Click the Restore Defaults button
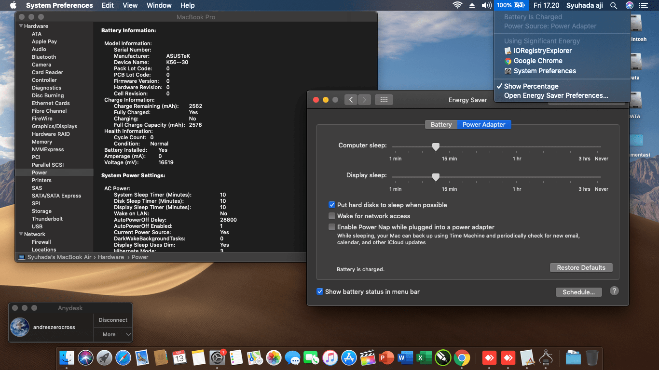Screen dimensions: 659x370 pos(581,267)
